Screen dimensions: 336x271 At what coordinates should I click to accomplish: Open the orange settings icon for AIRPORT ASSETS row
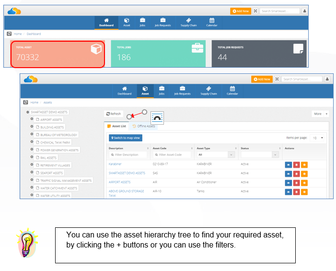304,183
